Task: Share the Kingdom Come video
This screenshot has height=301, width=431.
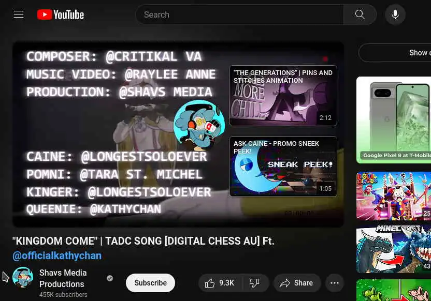Action: coord(297,283)
